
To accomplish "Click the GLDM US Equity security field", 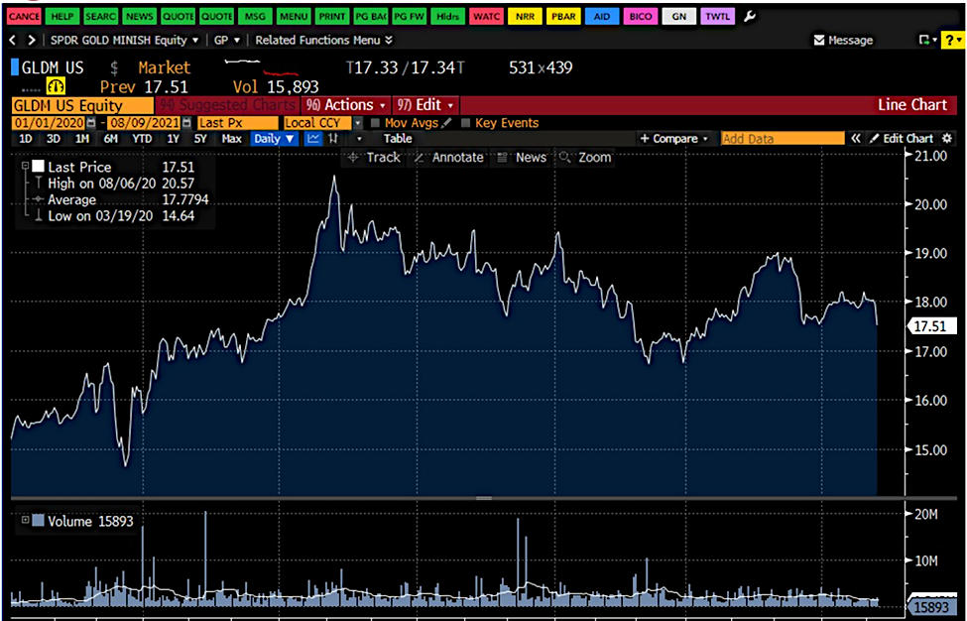I will pos(82,105).
